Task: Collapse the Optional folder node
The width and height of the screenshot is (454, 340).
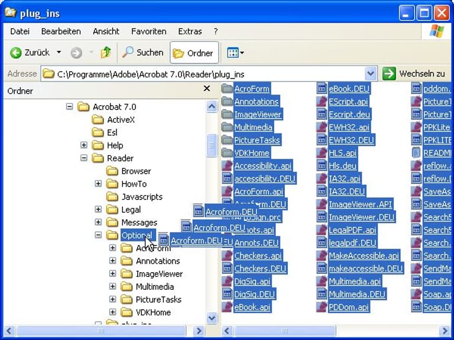Action: [x=98, y=235]
